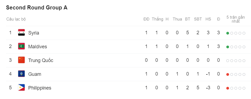
Task: Click the Thắng column header
Action: (157, 19)
